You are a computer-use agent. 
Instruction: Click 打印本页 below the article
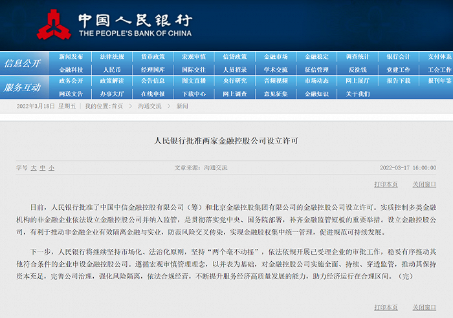coord(386,307)
